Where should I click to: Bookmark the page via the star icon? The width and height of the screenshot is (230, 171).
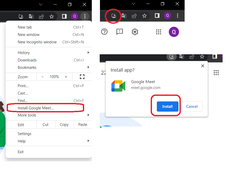coord(52,16)
